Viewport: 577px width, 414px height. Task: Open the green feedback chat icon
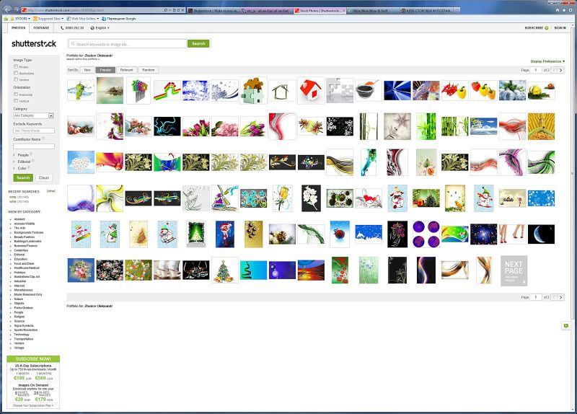click(x=566, y=326)
